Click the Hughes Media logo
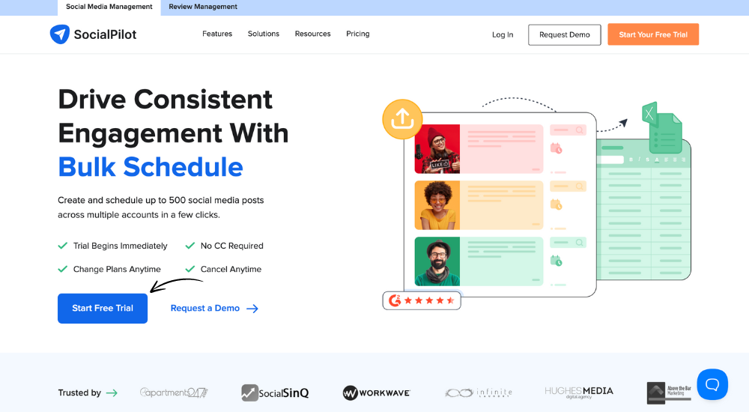749x412 pixels. 579,393
